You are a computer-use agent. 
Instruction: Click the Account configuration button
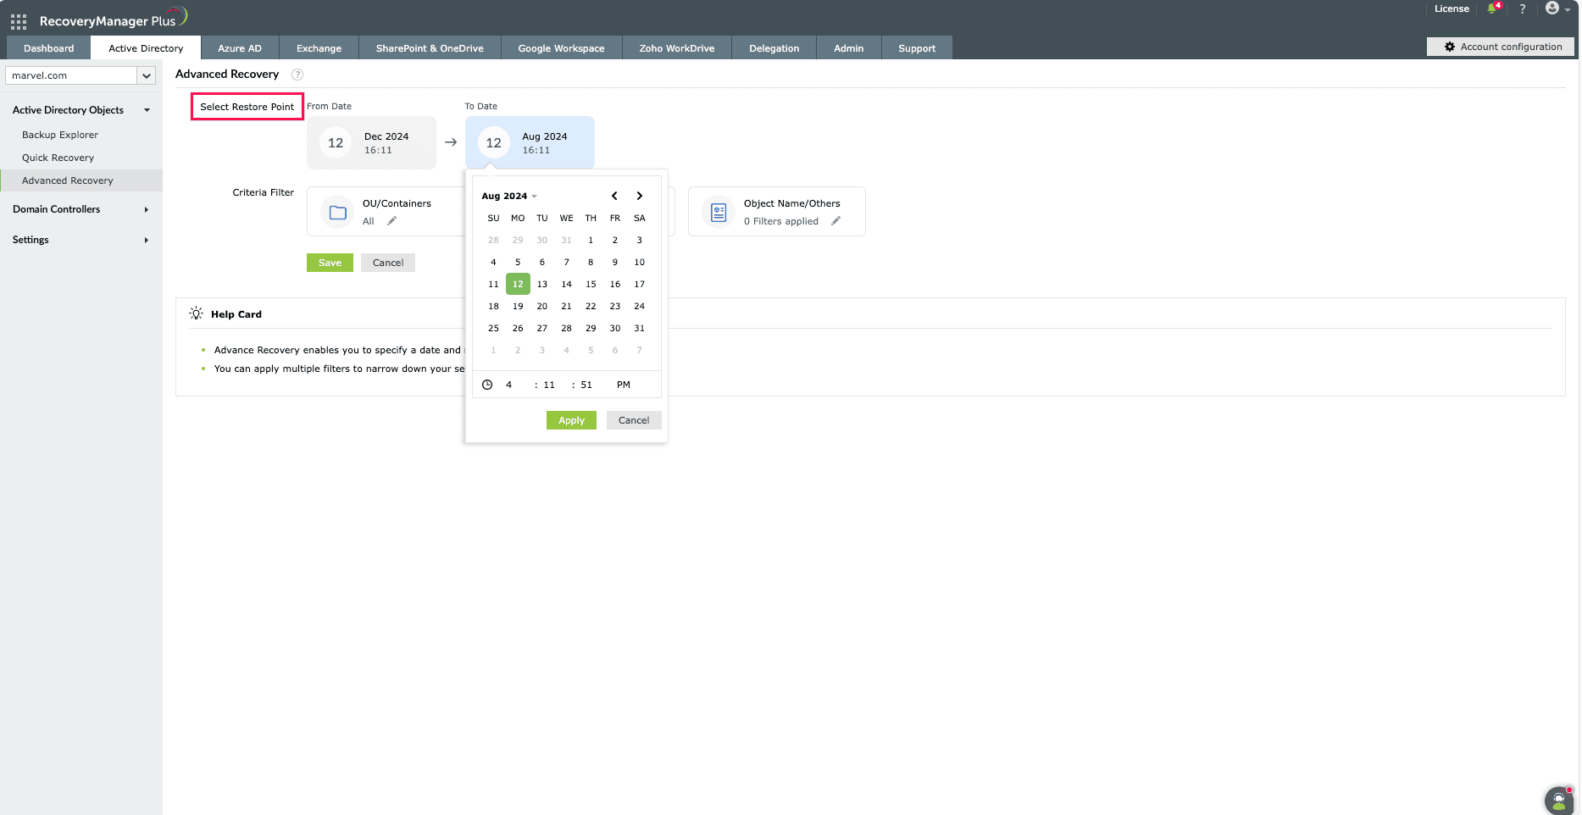(x=1501, y=47)
